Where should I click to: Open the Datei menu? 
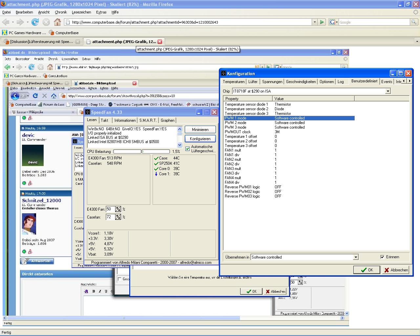[7, 12]
